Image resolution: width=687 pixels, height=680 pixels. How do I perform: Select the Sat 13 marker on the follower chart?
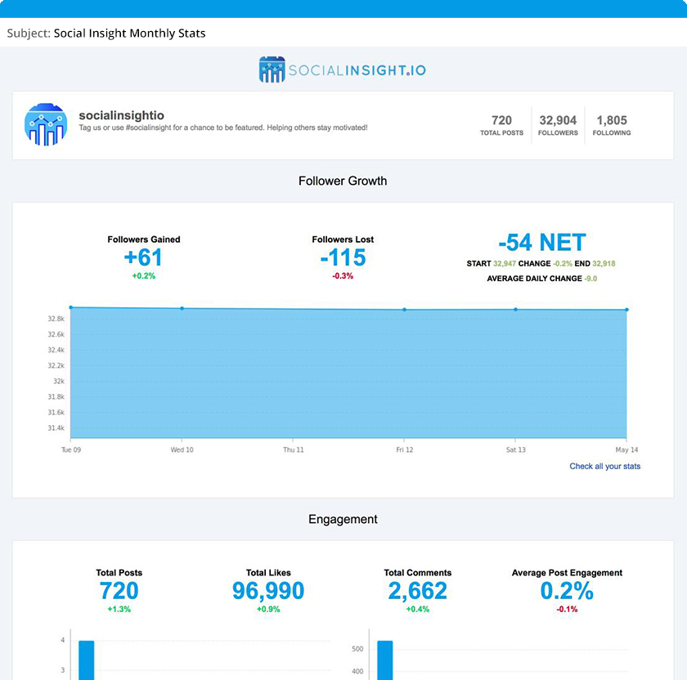pyautogui.click(x=515, y=309)
